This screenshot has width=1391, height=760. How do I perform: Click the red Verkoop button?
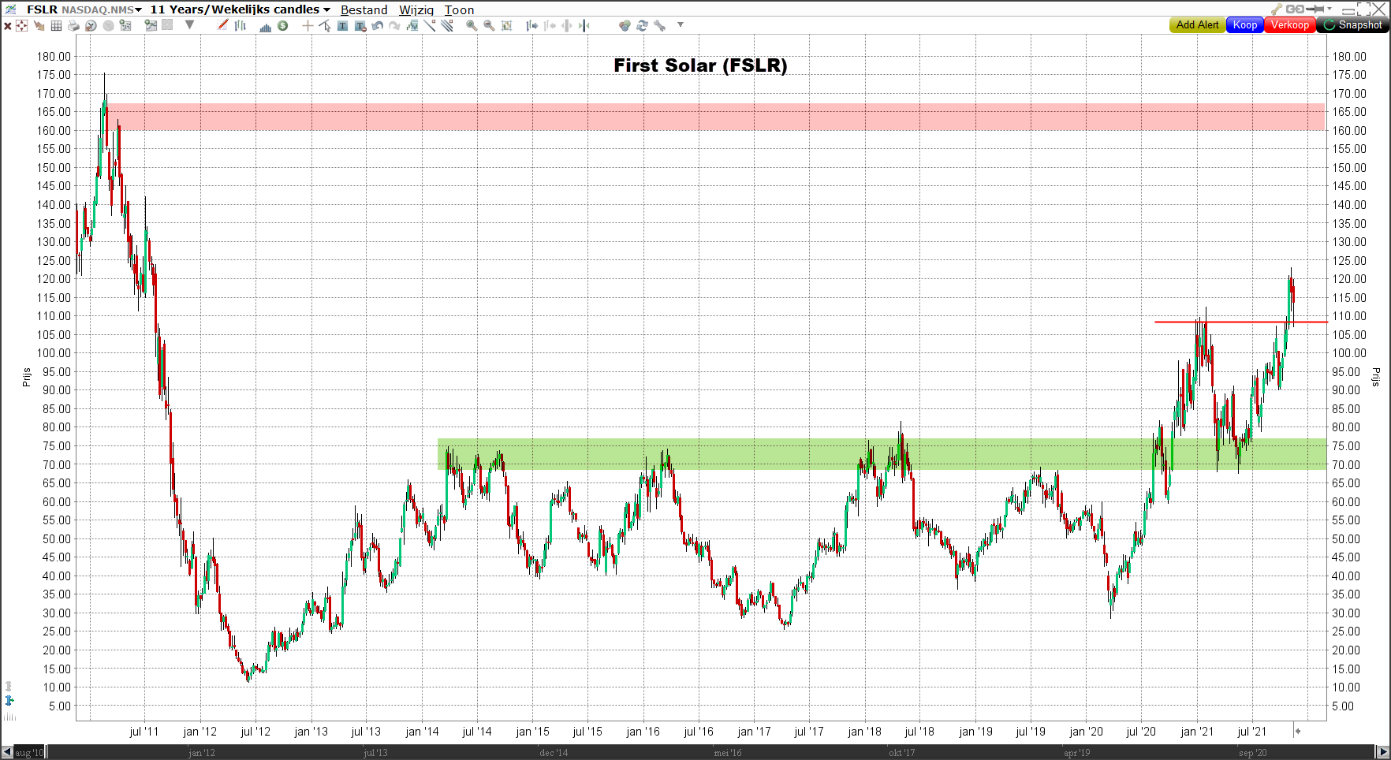point(1290,25)
